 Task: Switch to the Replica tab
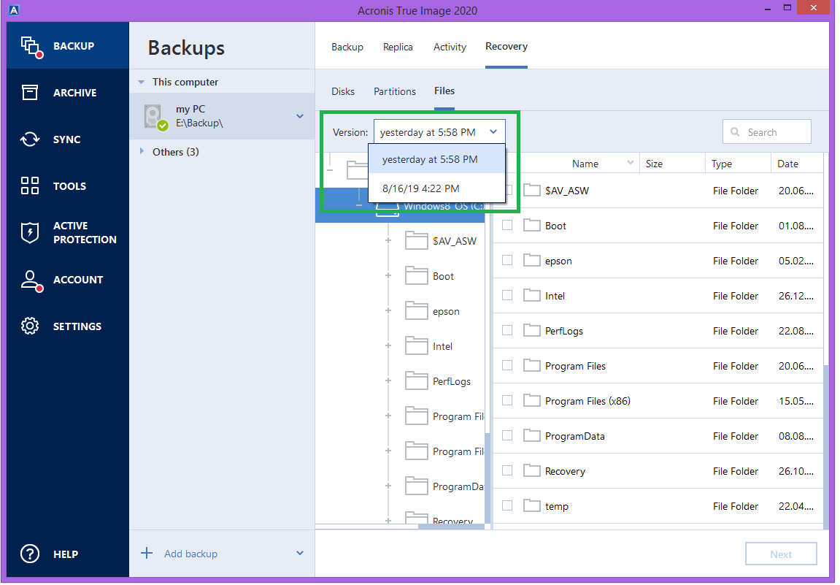pyautogui.click(x=398, y=47)
